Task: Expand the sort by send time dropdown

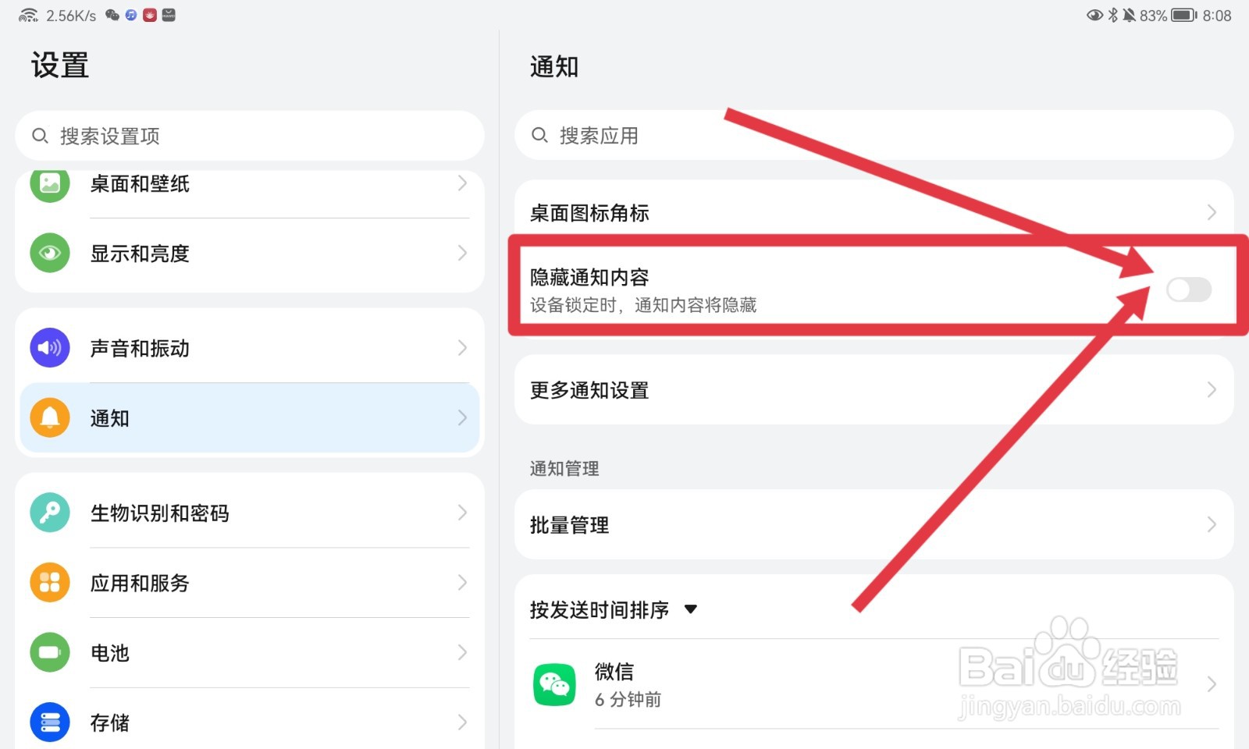Action: 690,609
